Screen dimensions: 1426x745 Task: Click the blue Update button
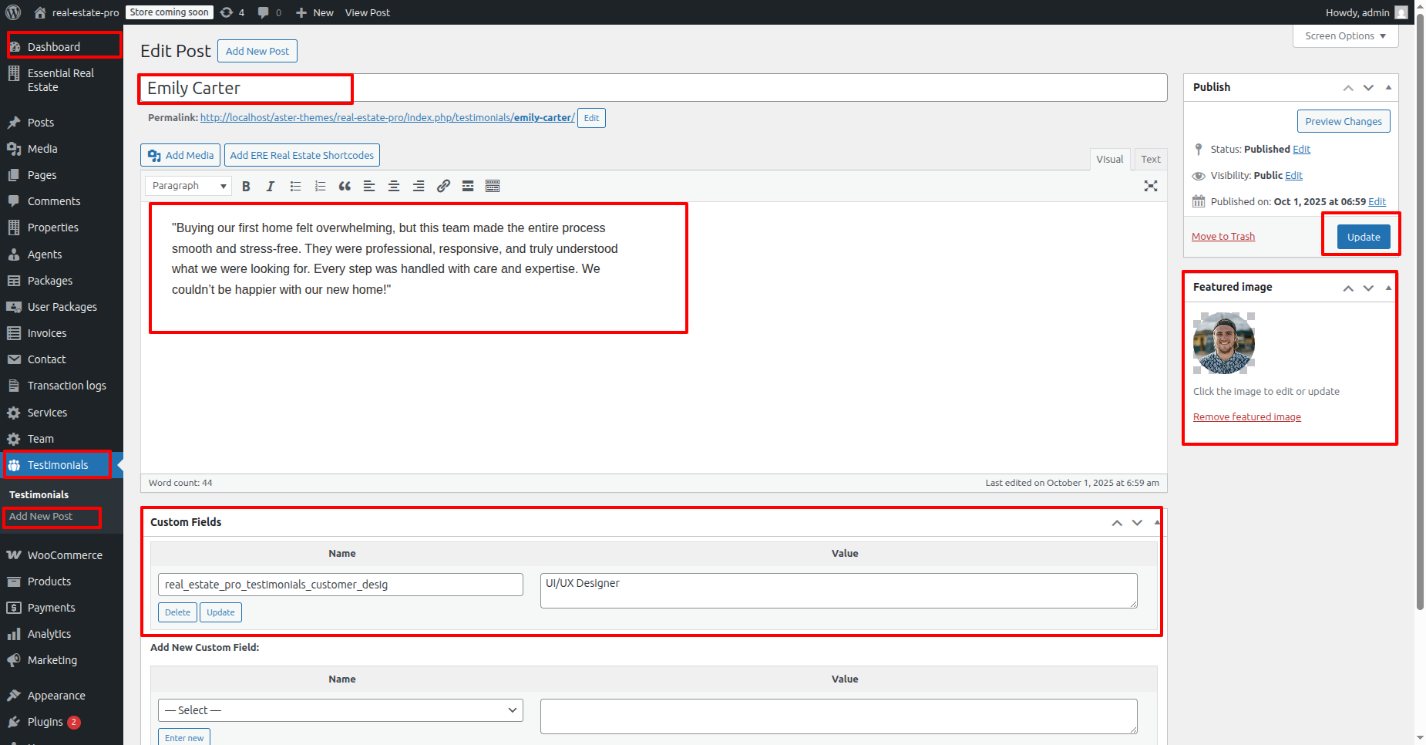pos(1363,237)
